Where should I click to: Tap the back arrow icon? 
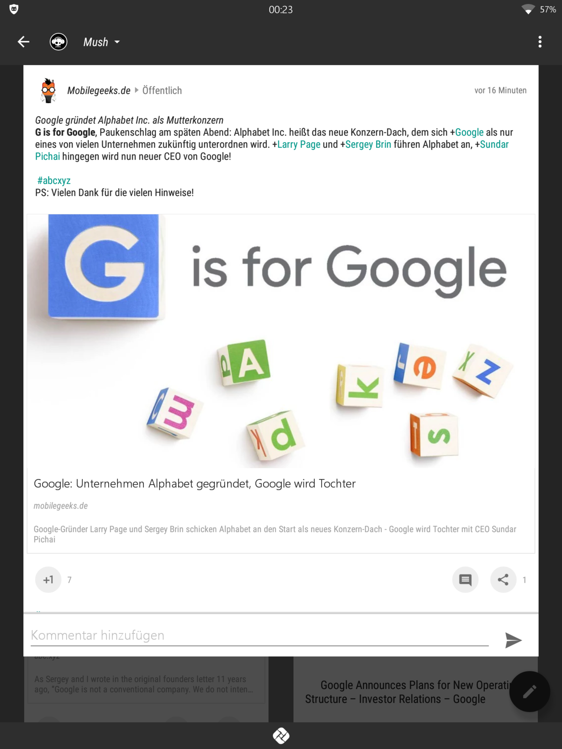click(x=23, y=42)
